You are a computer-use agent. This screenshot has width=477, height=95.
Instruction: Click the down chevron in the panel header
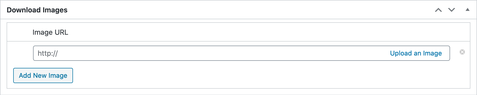tap(452, 10)
